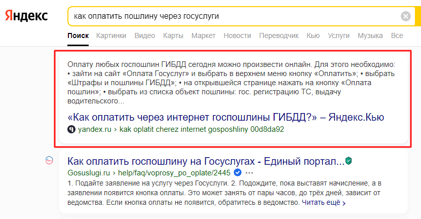421x219 pixels.
Task: Clear the search query with the X button
Action: [x=406, y=16]
